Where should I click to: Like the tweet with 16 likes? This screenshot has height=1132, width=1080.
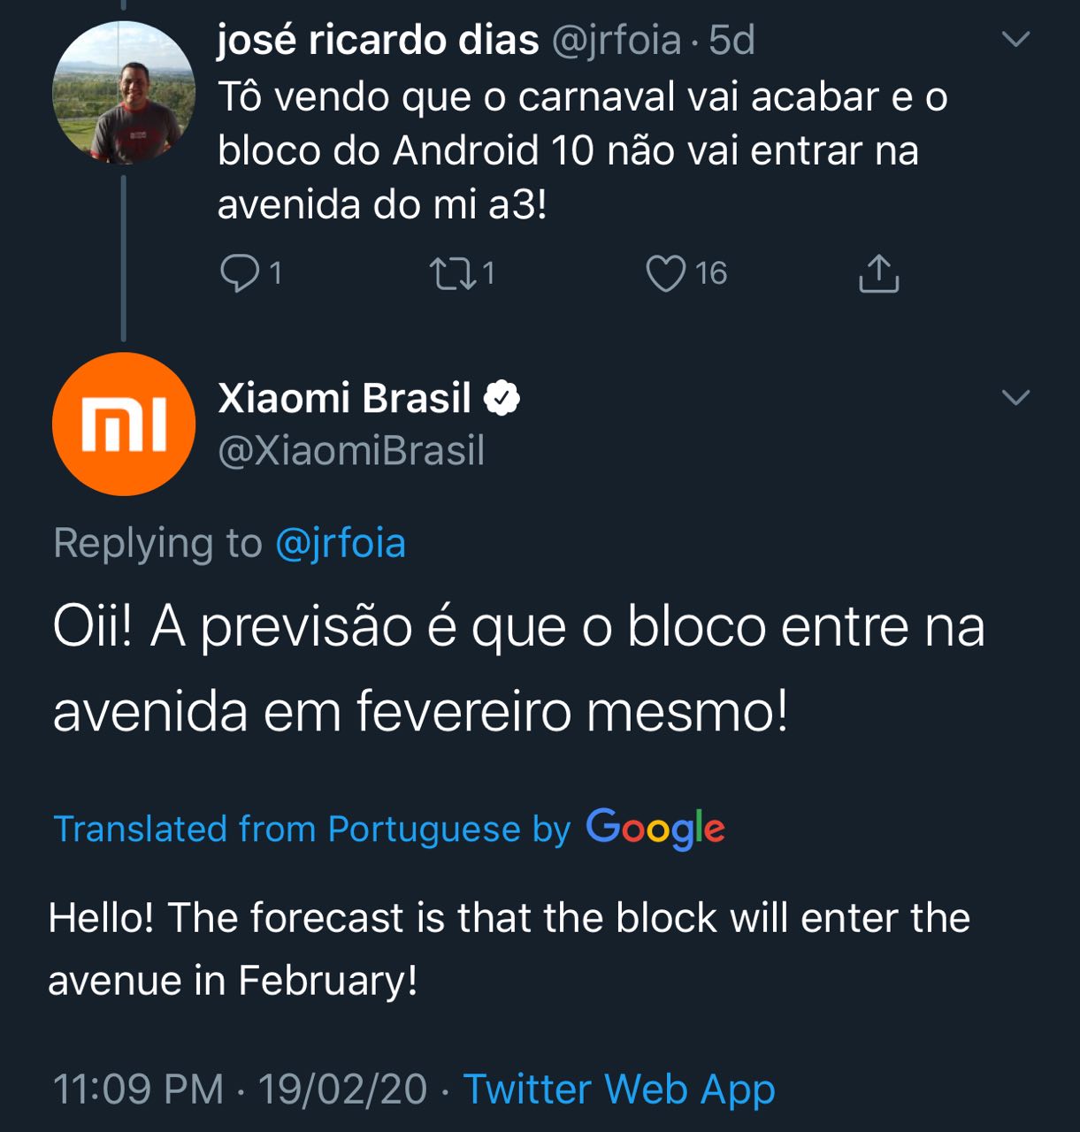pyautogui.click(x=665, y=273)
